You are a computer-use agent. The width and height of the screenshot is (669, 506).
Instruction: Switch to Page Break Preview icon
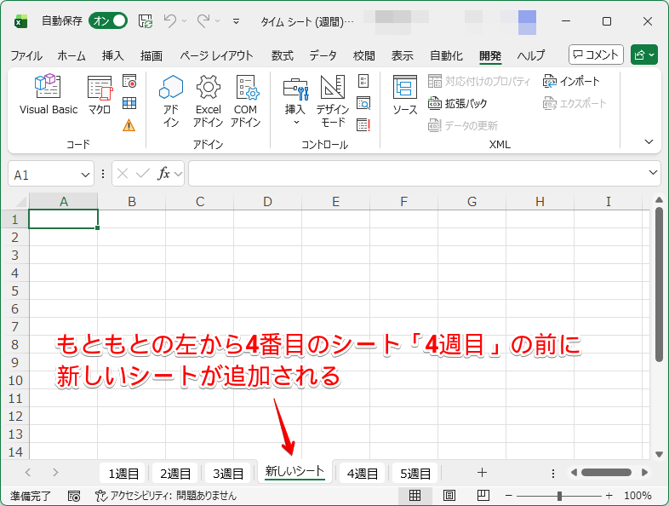click(x=483, y=496)
